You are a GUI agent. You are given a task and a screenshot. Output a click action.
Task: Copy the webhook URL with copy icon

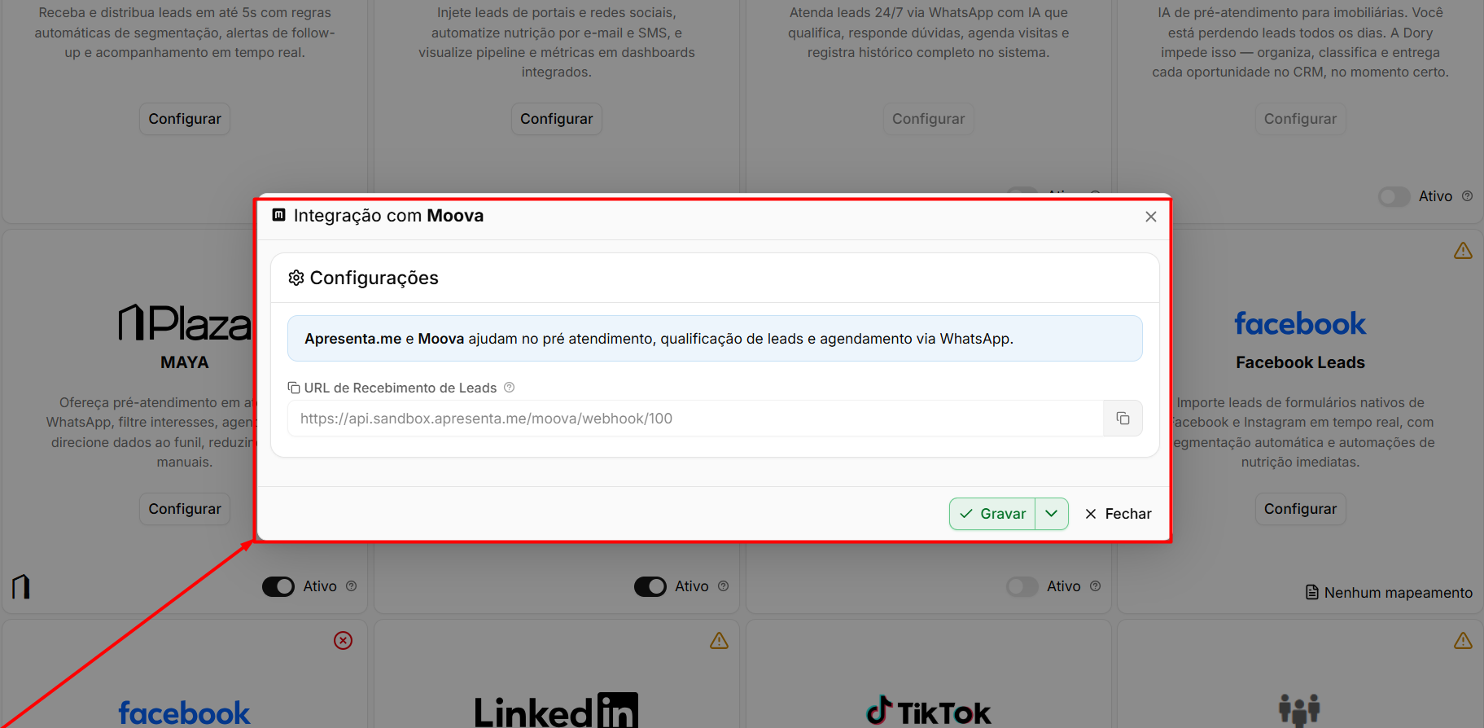coord(1123,419)
